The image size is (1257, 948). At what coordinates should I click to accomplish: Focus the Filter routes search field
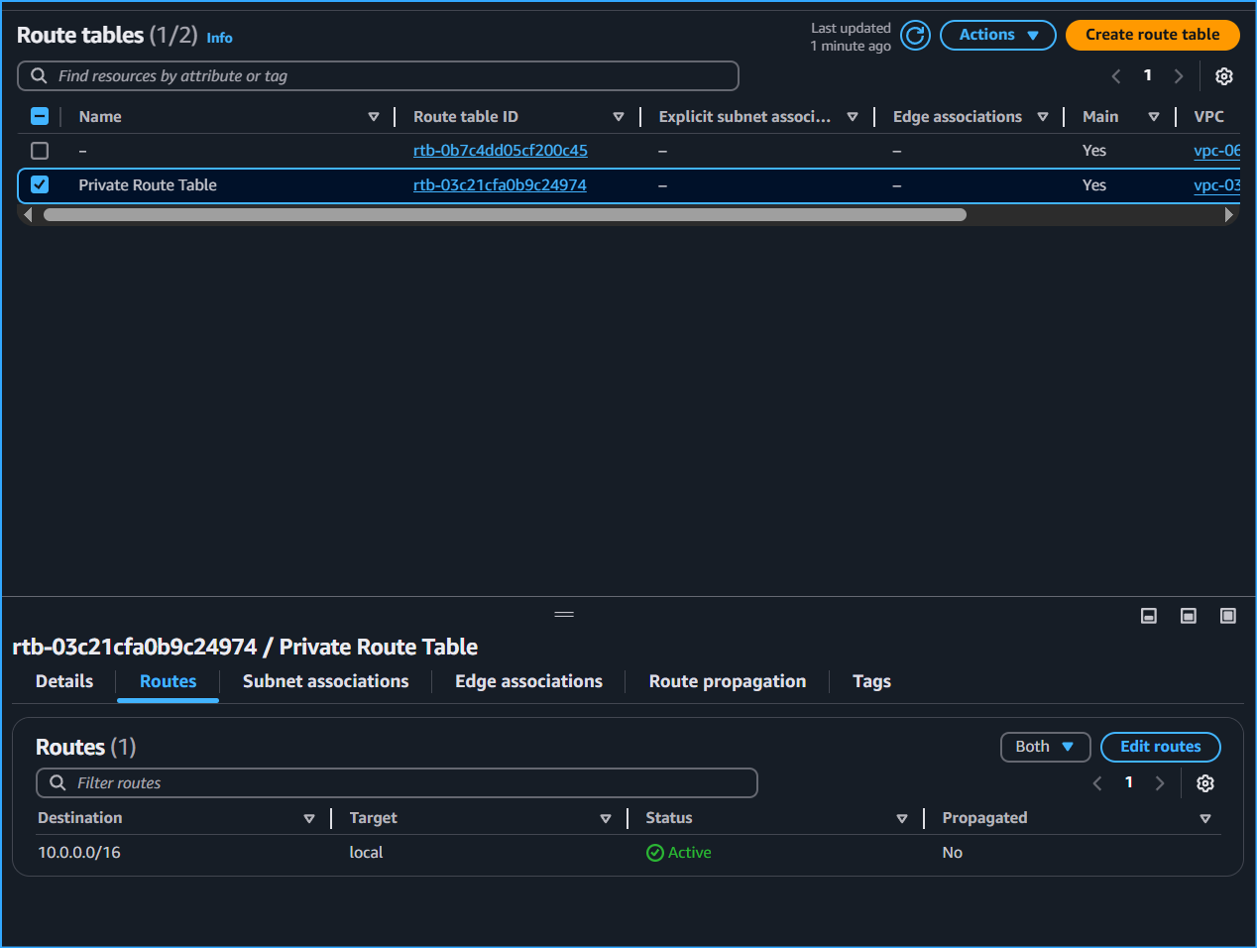(x=397, y=783)
